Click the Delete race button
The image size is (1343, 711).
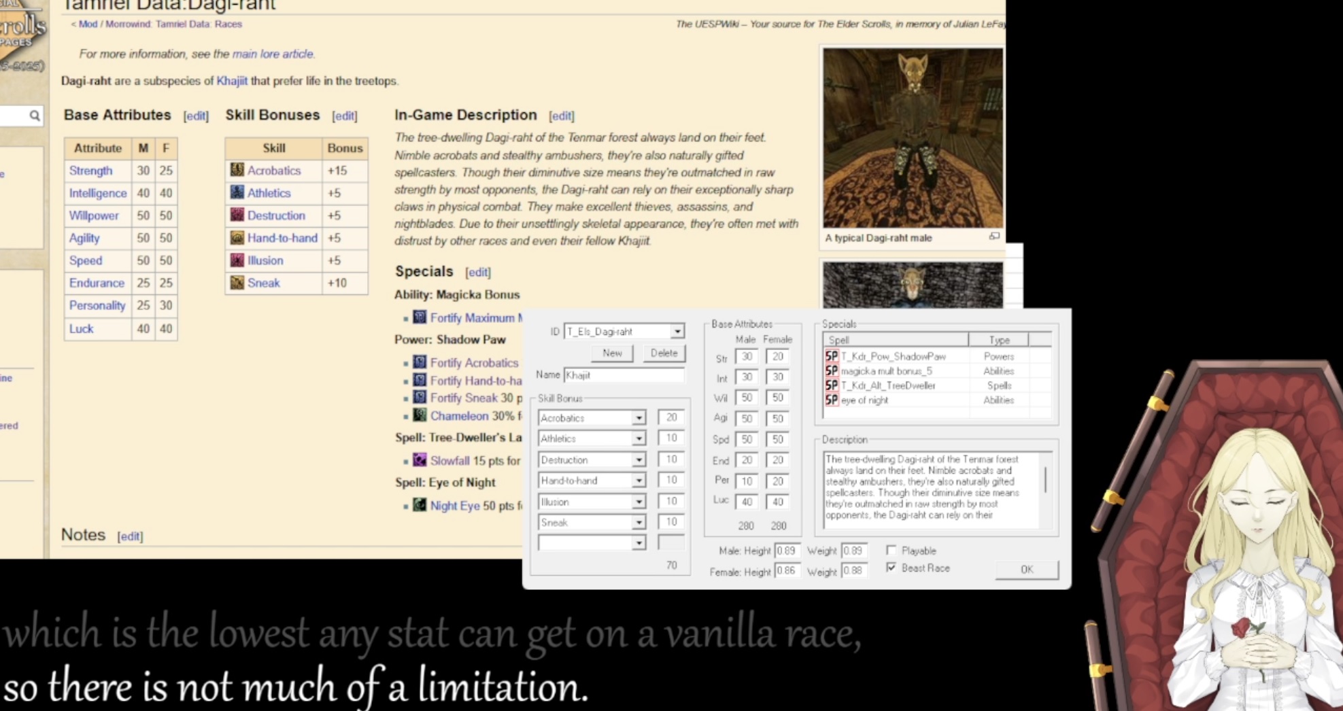tap(664, 353)
